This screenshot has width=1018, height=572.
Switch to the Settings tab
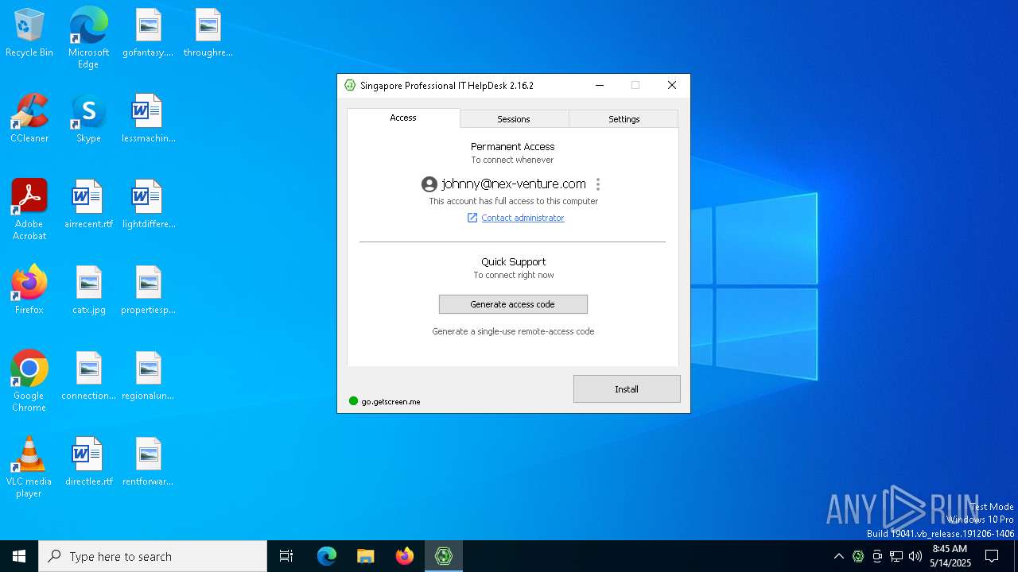tap(624, 119)
